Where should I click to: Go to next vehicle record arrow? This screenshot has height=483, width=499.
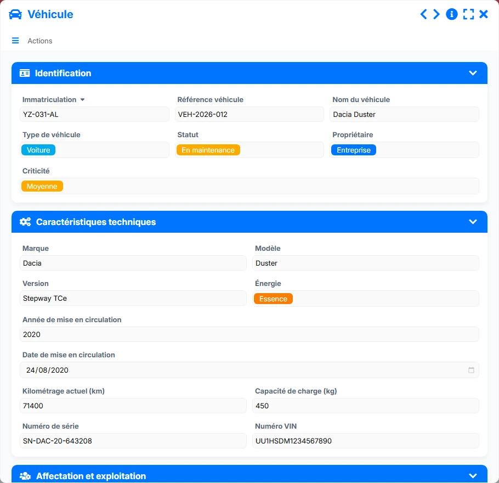[x=436, y=14]
